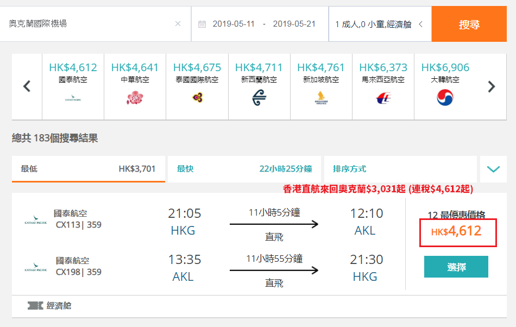The image size is (516, 327).
Task: Select the return date 2019-05-21
Action: coord(294,24)
